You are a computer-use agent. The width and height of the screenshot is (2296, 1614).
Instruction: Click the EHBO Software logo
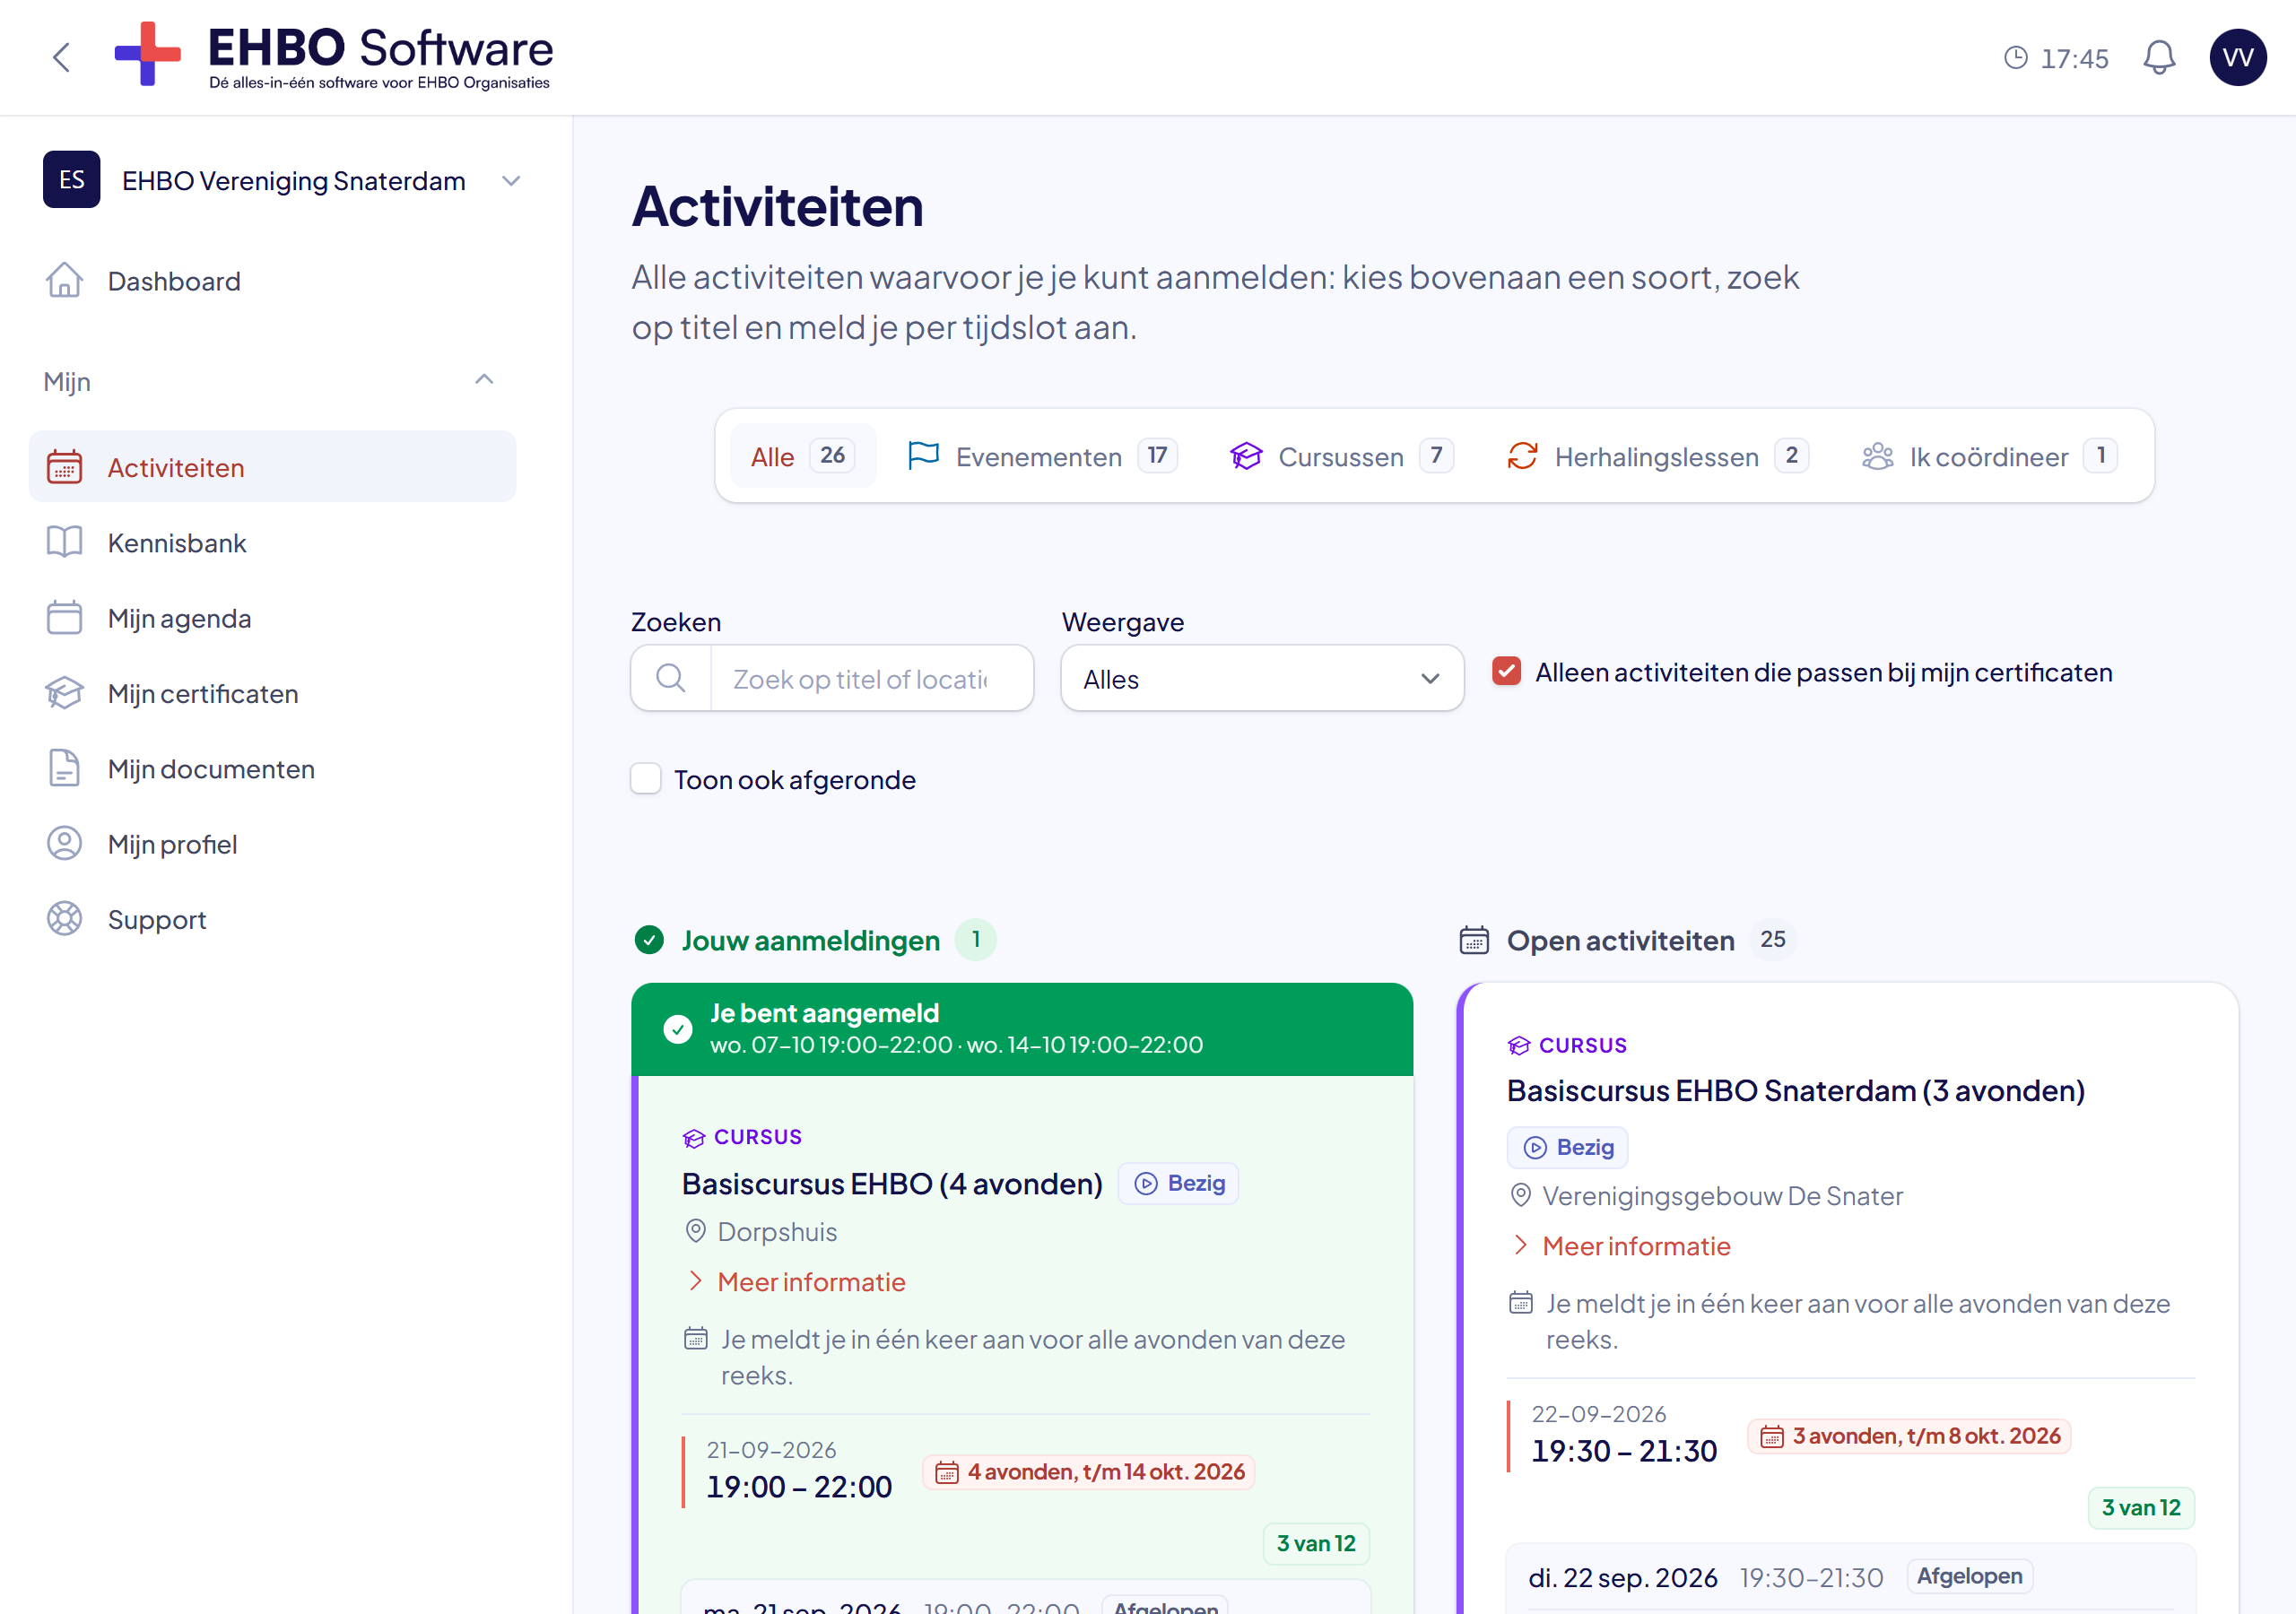tap(333, 57)
